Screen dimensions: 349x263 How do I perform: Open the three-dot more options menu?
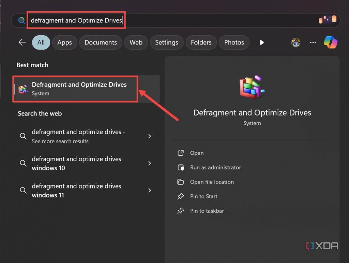click(313, 42)
